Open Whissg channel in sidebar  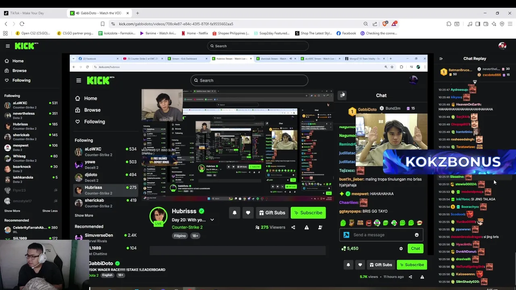31,158
